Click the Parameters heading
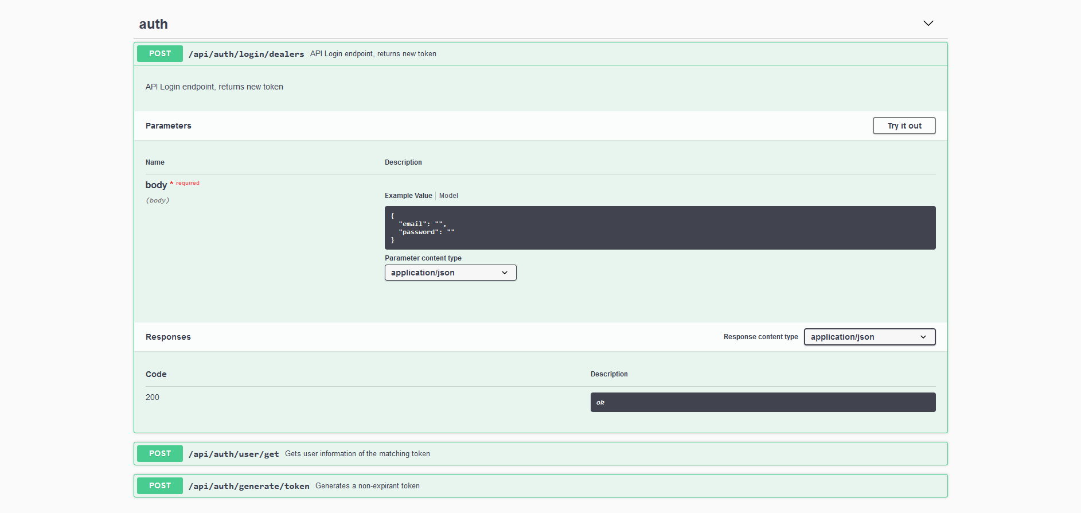1081x513 pixels. click(x=169, y=126)
